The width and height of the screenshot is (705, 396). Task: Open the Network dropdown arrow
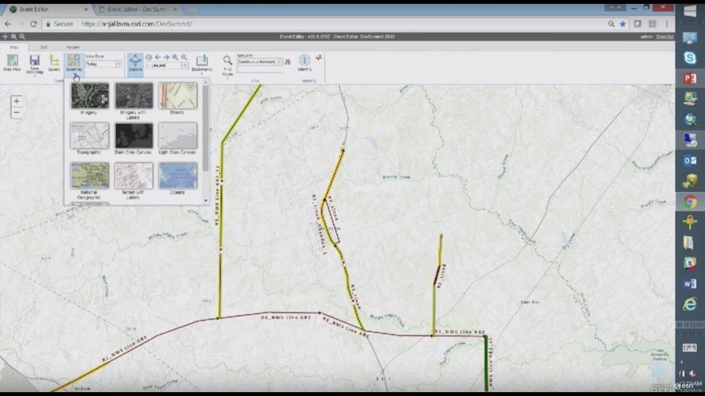tap(280, 62)
